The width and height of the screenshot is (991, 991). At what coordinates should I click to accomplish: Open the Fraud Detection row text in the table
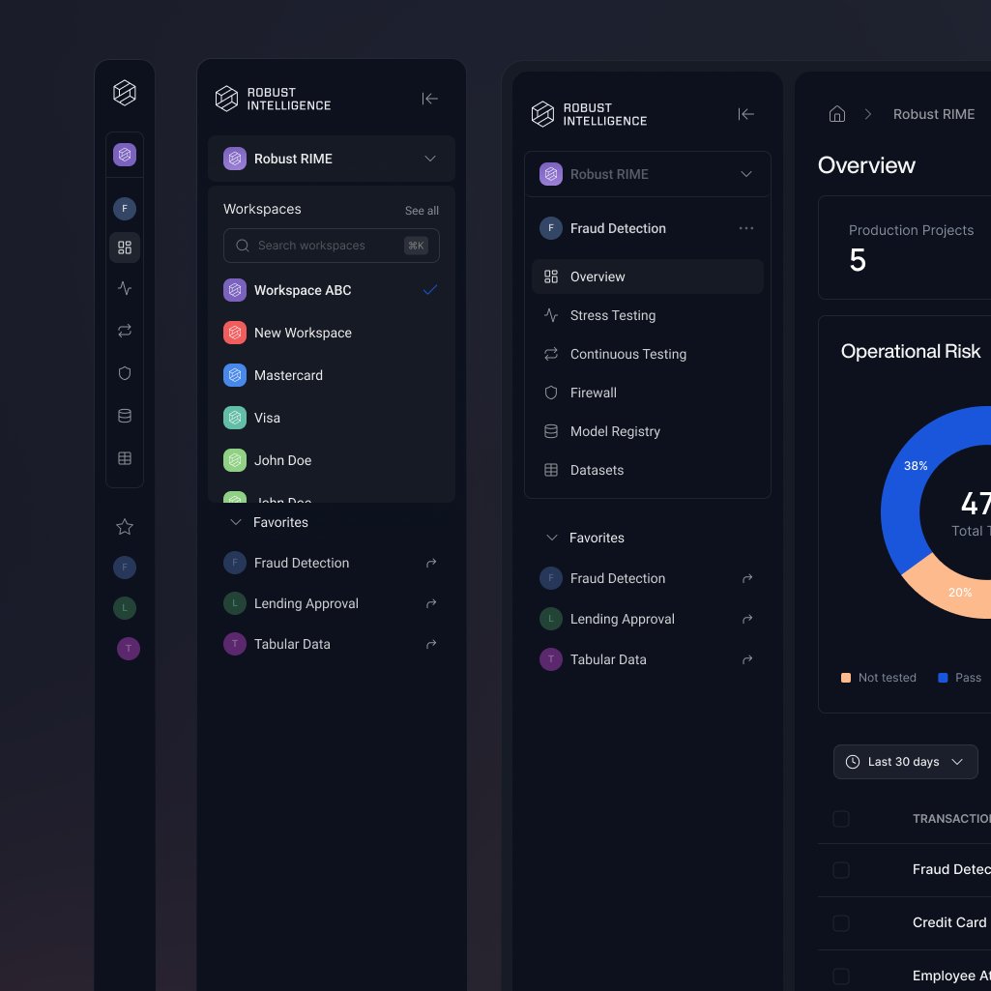(x=951, y=869)
